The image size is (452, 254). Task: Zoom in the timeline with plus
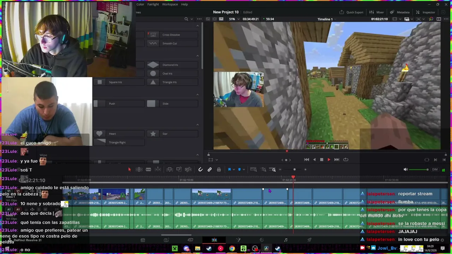tap(305, 170)
